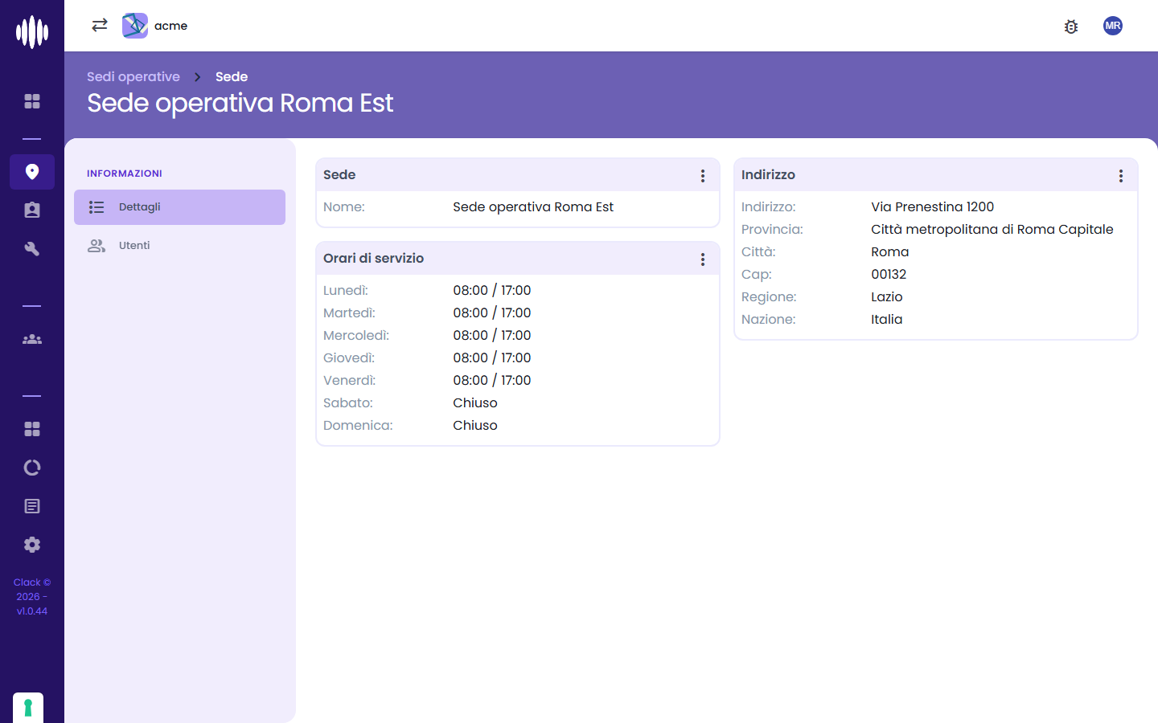The height and width of the screenshot is (723, 1158).
Task: Click the Indirizzo card header title
Action: 768,174
